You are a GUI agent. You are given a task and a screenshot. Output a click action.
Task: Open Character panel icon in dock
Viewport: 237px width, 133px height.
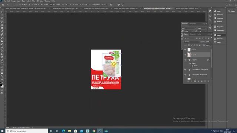210,25
